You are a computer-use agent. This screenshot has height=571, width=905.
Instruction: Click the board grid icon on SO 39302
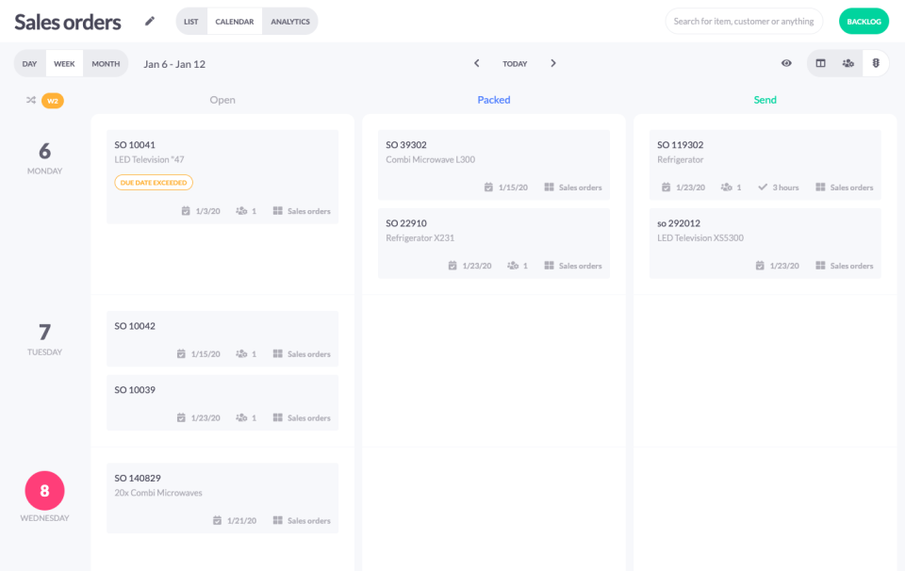click(549, 188)
